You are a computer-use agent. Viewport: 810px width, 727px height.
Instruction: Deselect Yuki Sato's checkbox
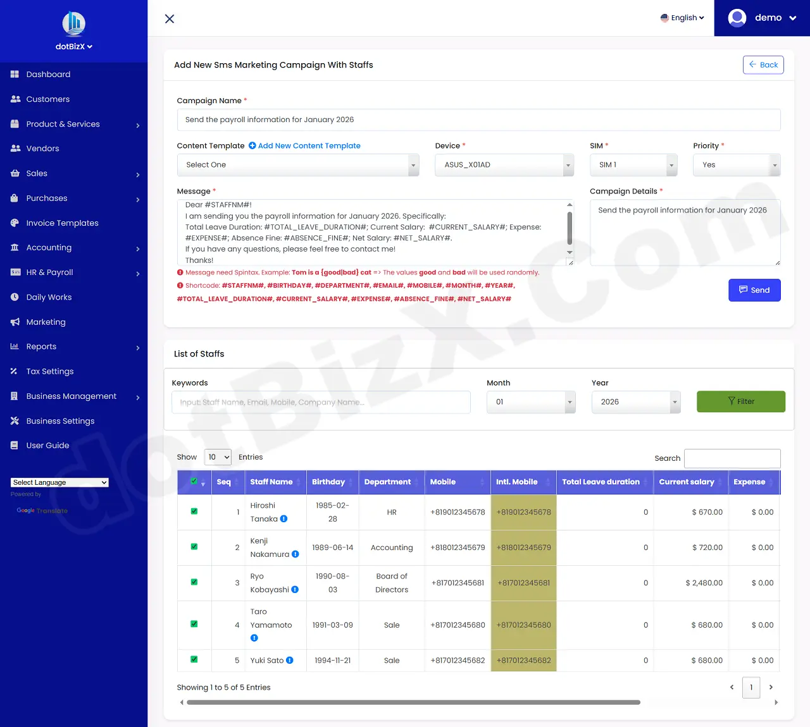[194, 660]
